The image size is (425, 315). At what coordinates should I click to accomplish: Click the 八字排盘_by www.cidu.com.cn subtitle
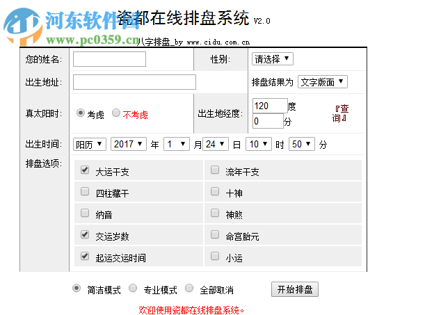pyautogui.click(x=193, y=42)
